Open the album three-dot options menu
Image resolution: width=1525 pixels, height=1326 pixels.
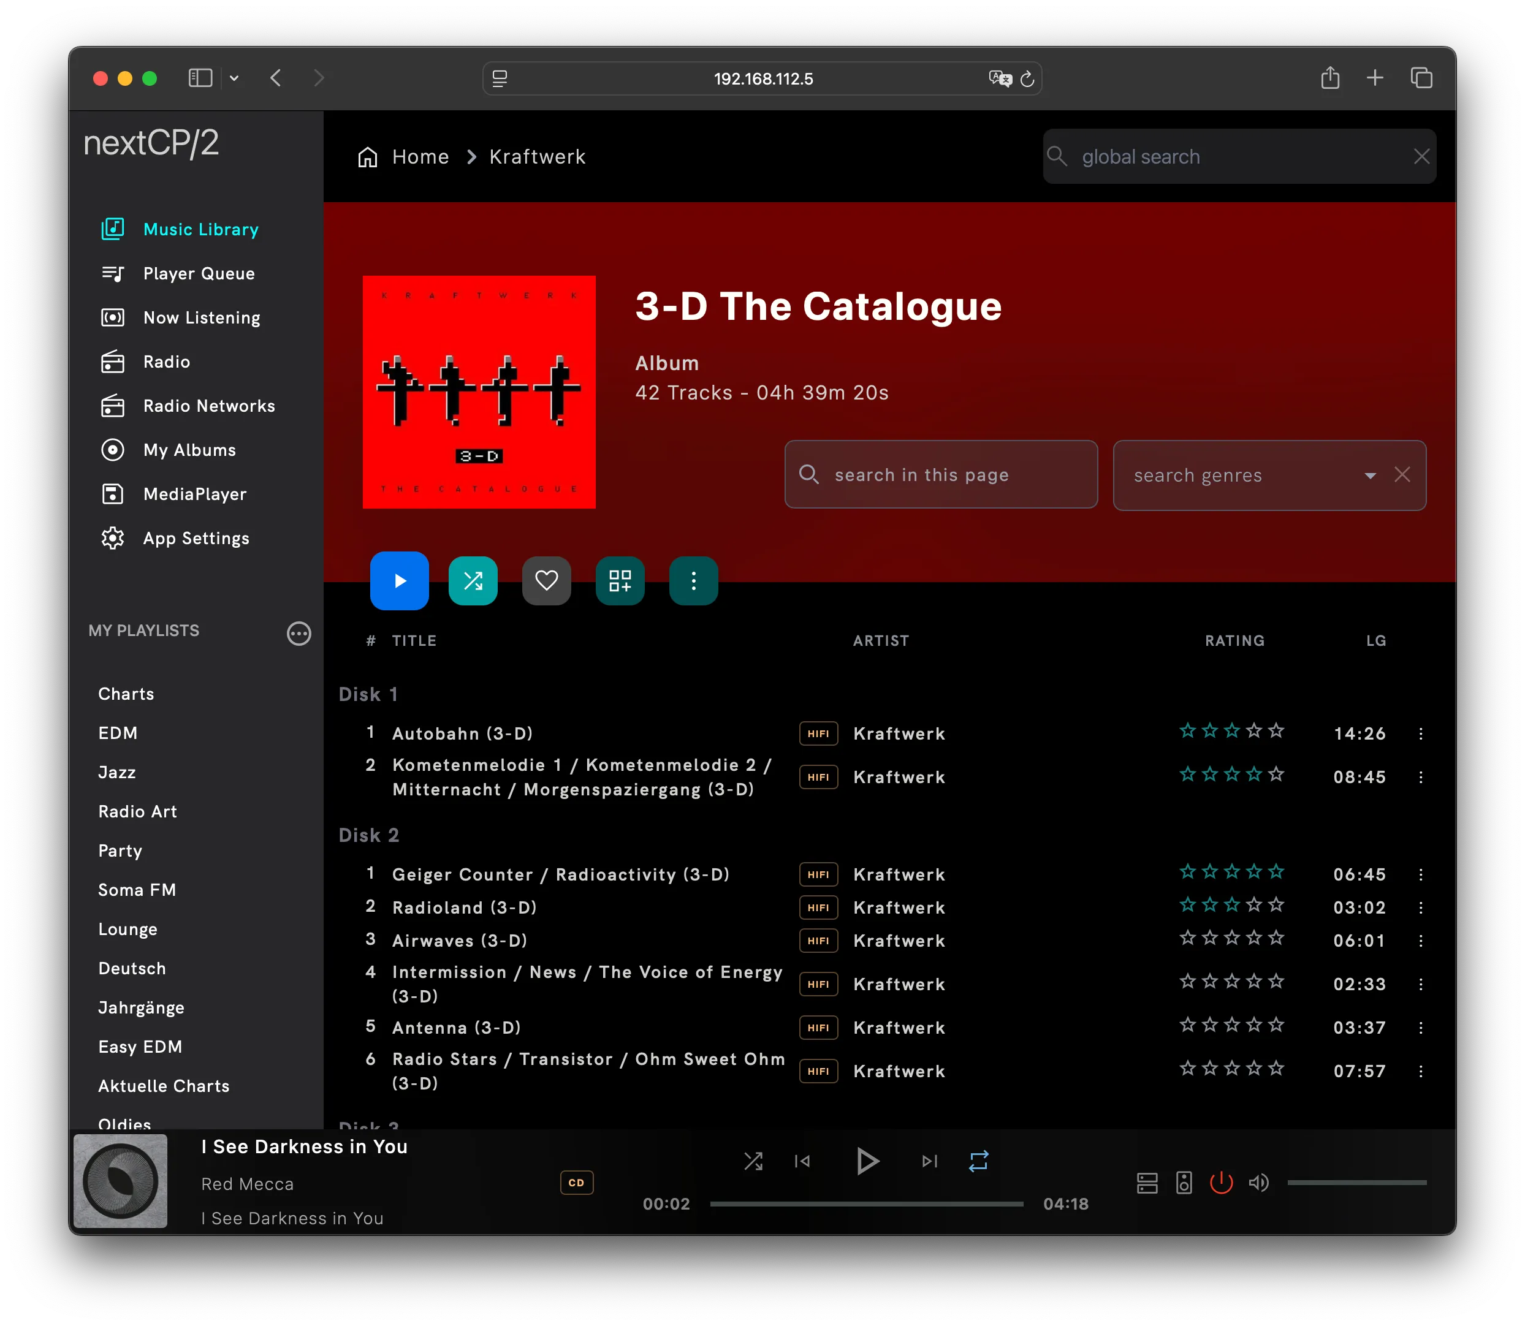(693, 581)
